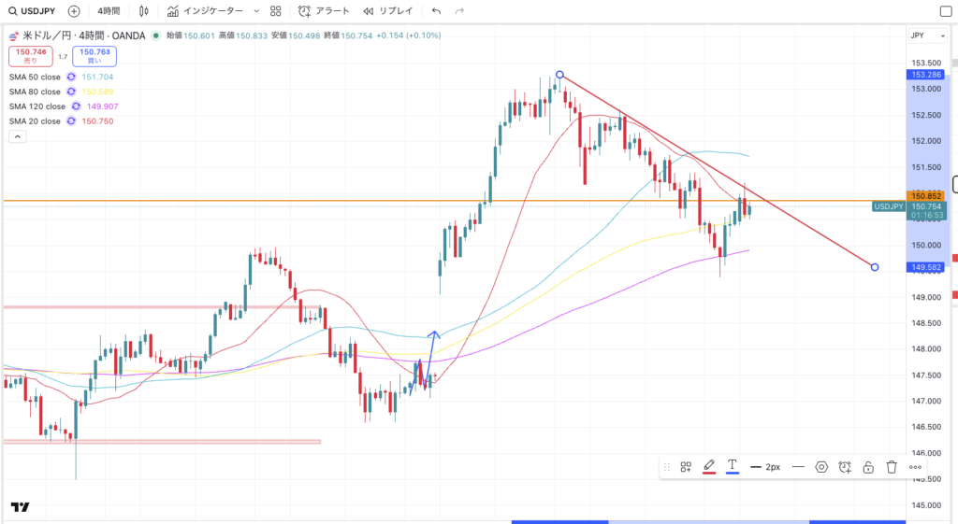
Task: Click the red 売り sell price button
Action: [x=31, y=56]
